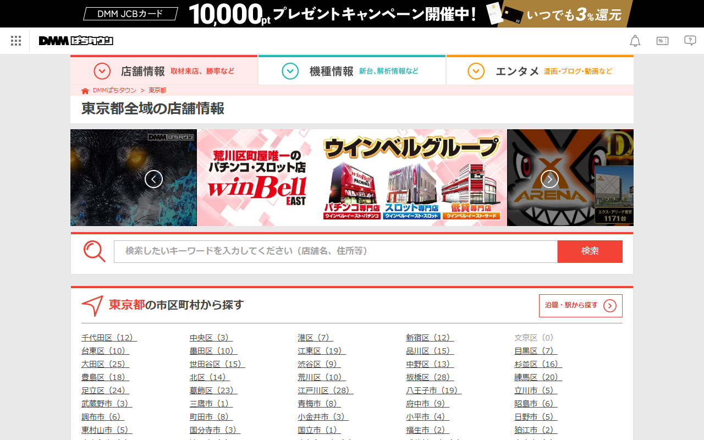Expand the 店舗情報 chevron
Image resolution: width=704 pixels, height=440 pixels.
(x=102, y=71)
